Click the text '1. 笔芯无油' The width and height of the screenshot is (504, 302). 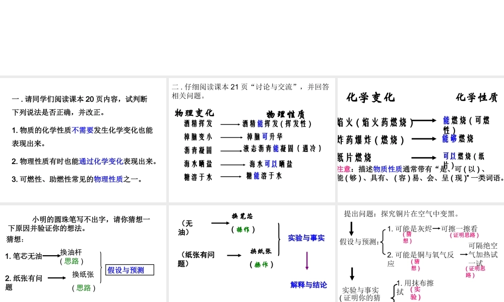(x=24, y=256)
